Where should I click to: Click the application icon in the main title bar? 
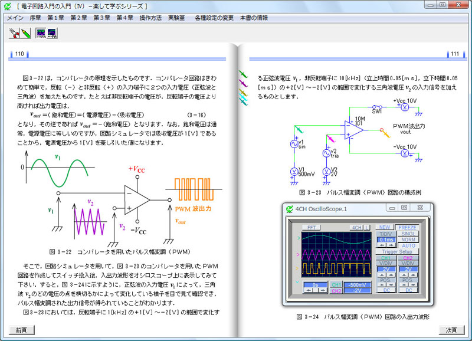[x=8, y=6]
